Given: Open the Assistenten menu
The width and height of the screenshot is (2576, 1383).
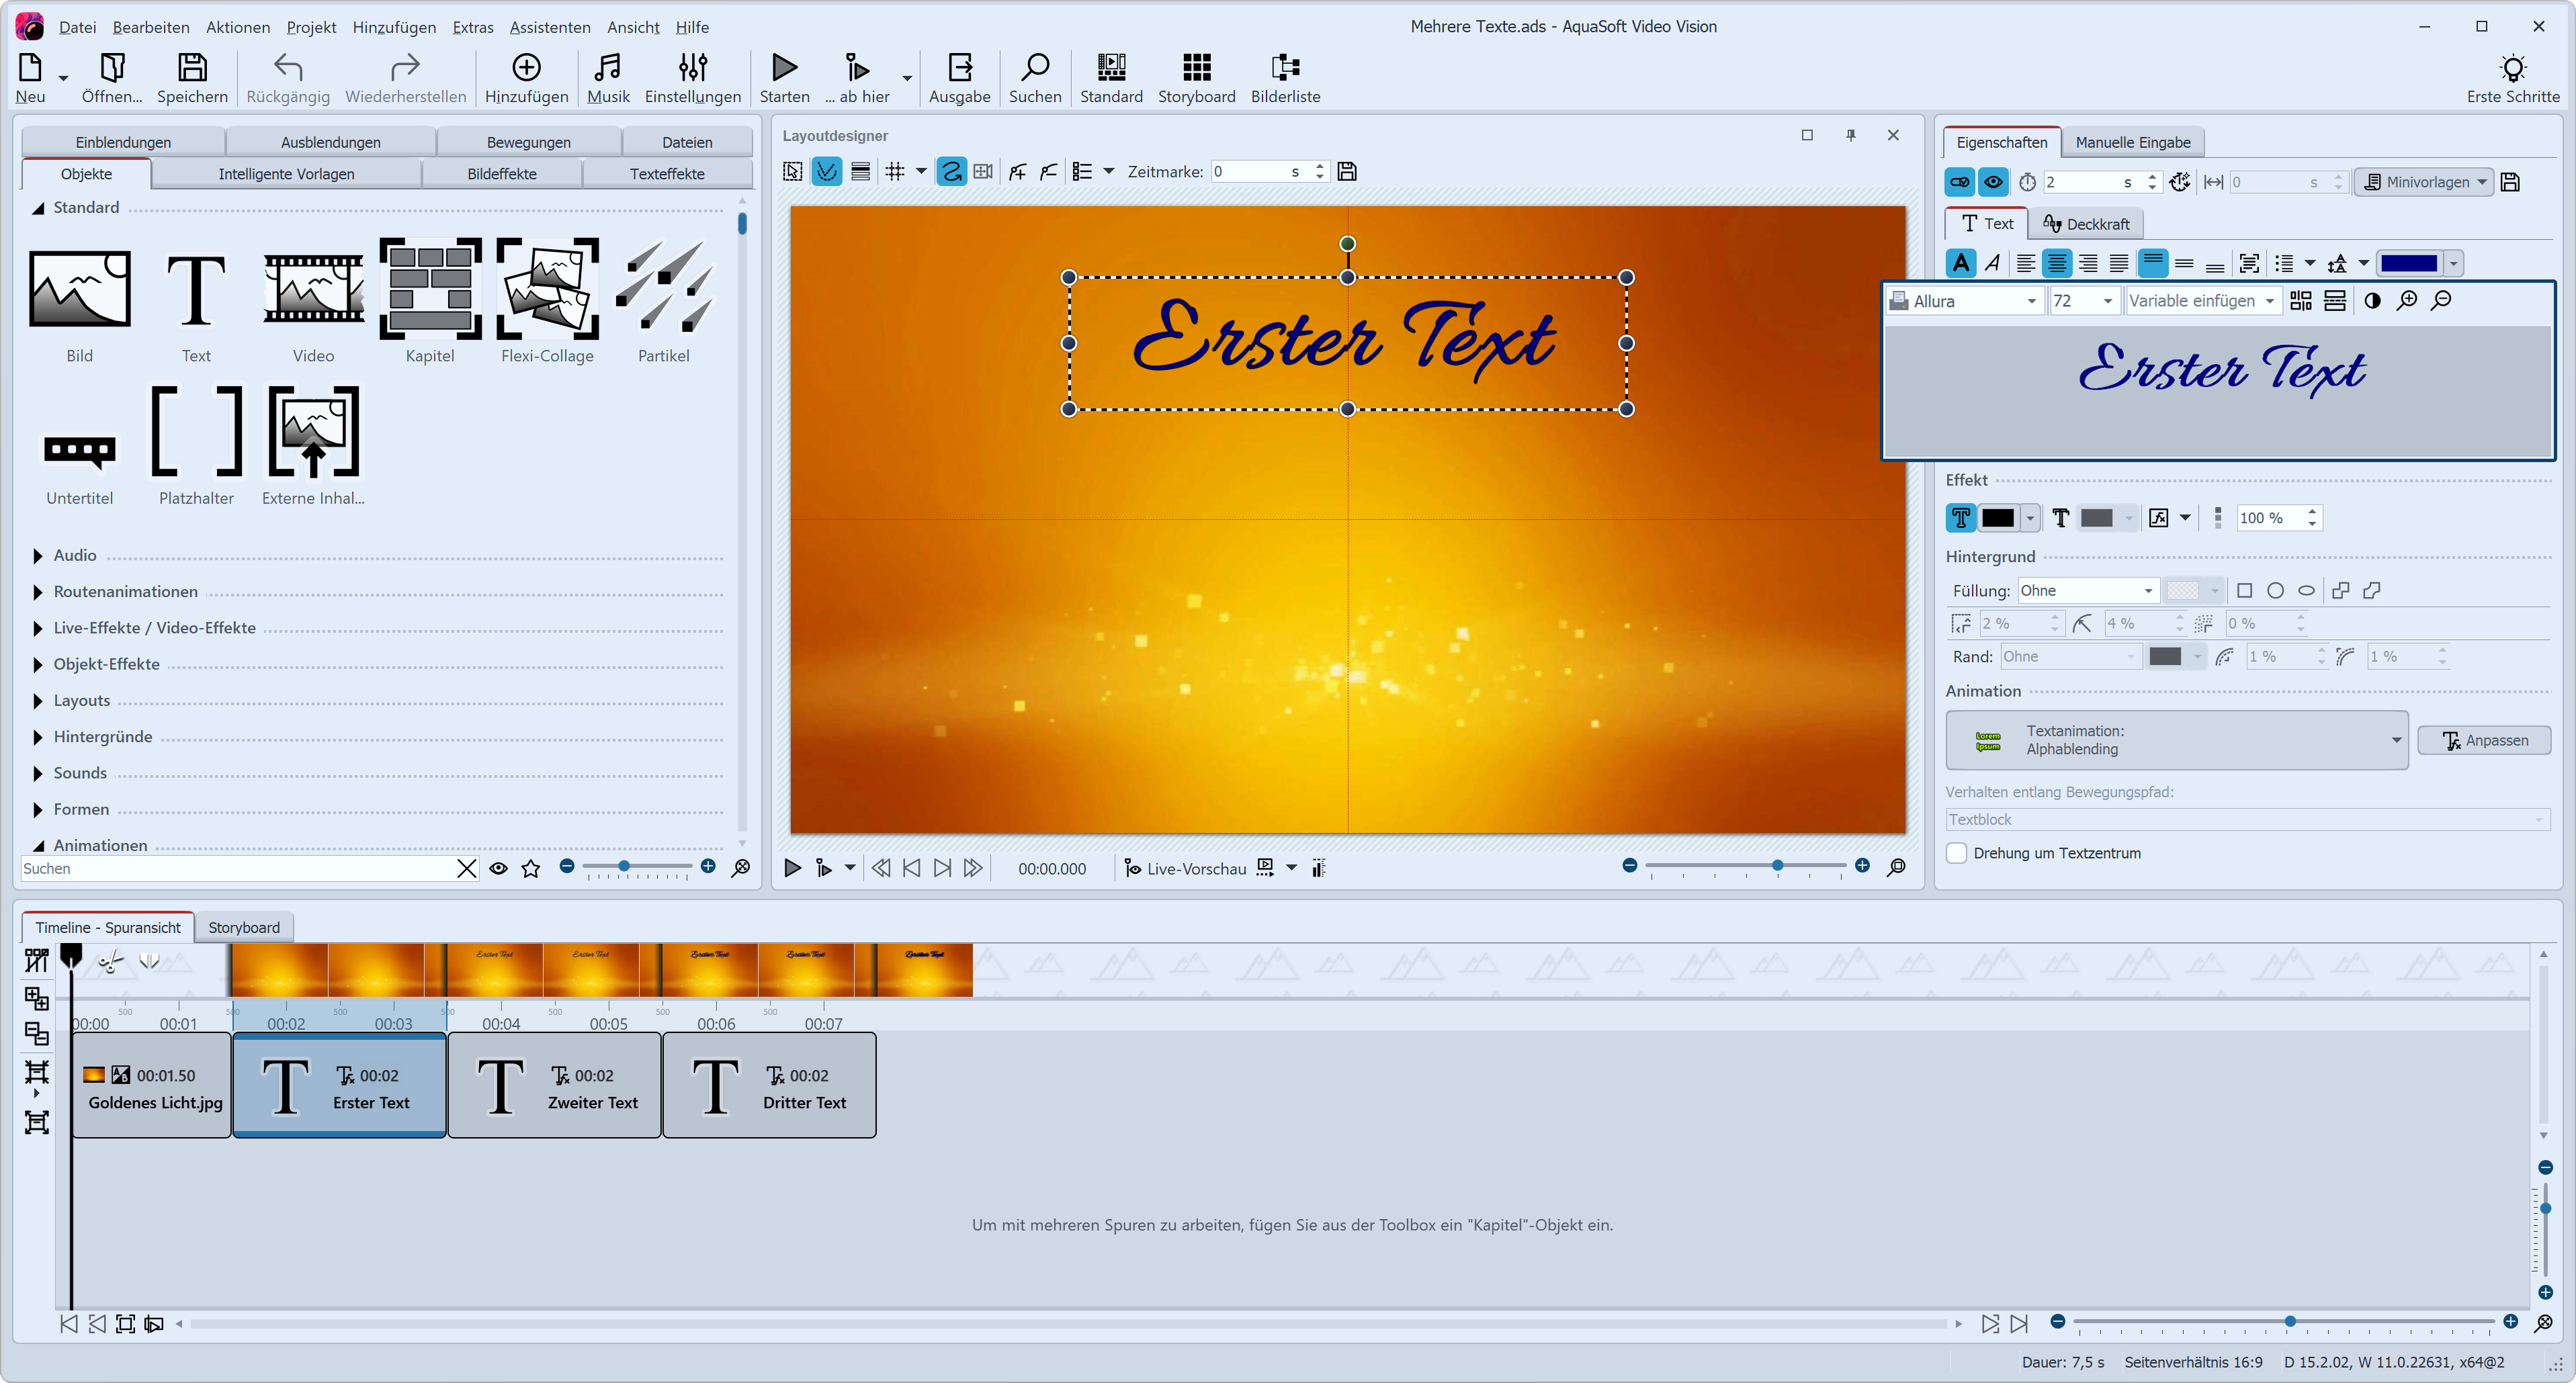Looking at the screenshot, I should coord(549,27).
